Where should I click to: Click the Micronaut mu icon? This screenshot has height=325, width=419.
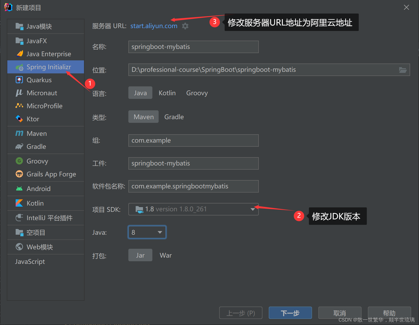(19, 93)
